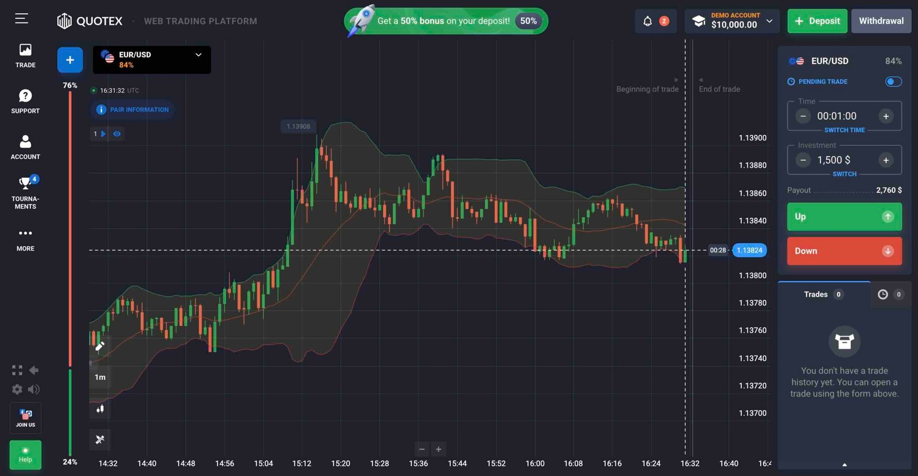Collapse sidebar with left arrow icon
918x476 pixels.
click(x=34, y=370)
